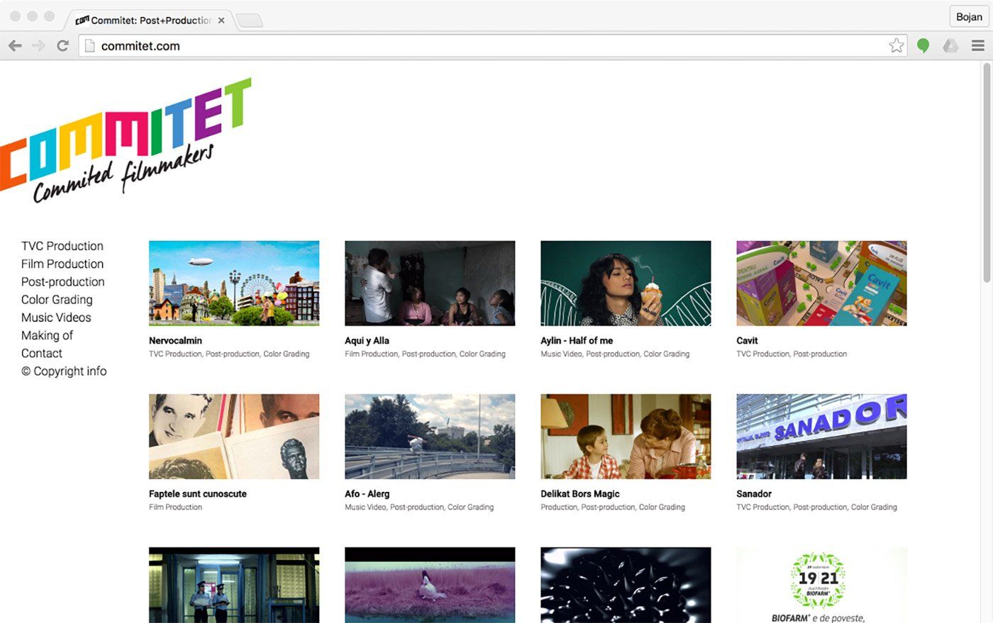Open the TVC Production menu link

pos(62,246)
